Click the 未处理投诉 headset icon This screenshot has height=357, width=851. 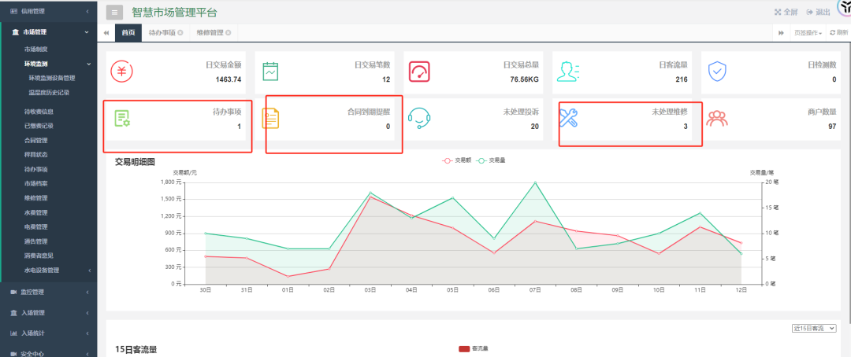pos(419,118)
